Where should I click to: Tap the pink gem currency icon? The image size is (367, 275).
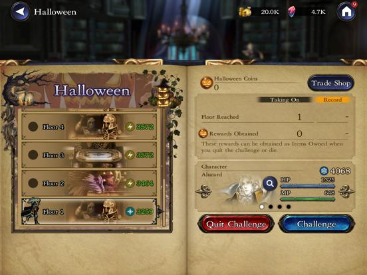point(291,11)
